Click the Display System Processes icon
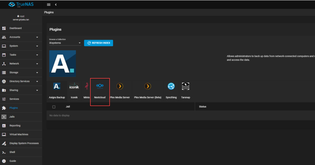Screen dimensions: 315x165 pyautogui.click(x=4, y=143)
